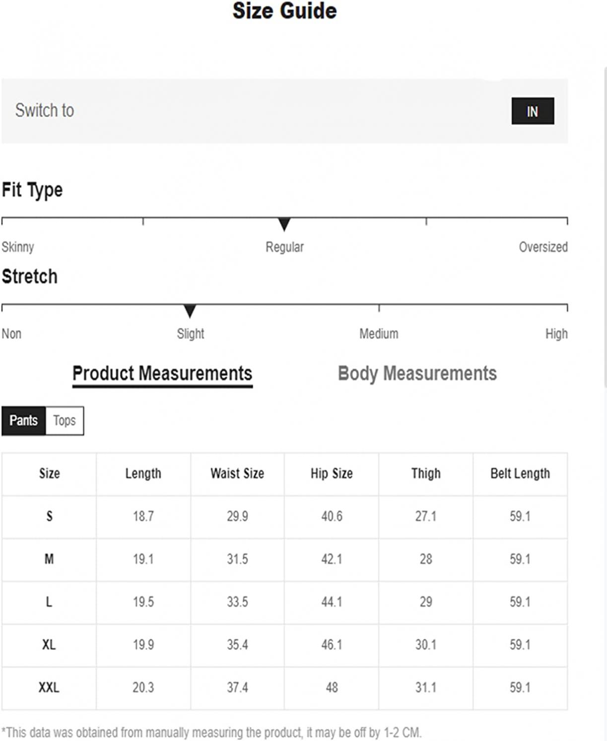Switch to the Tops measurement toggle
Viewport: 607px width, 741px height.
[x=65, y=421]
